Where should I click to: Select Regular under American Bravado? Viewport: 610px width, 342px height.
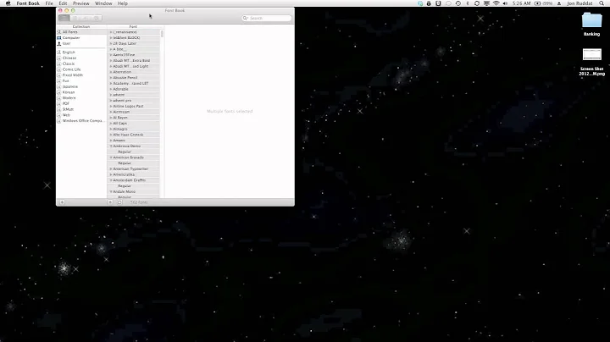pos(134,163)
